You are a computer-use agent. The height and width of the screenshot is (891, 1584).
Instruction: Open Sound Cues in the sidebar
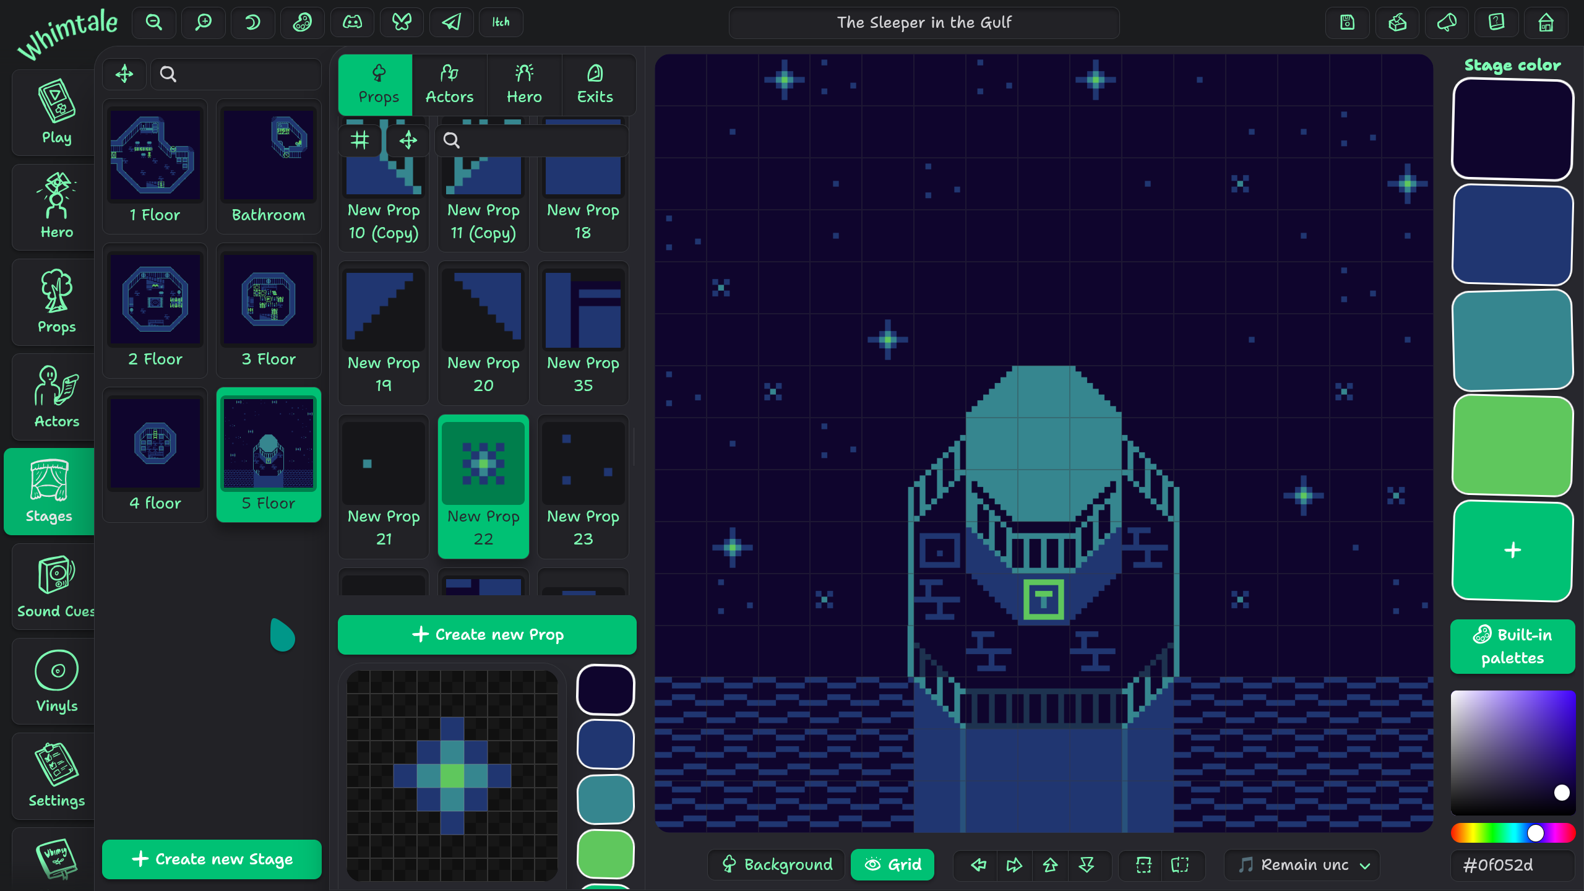pos(56,587)
